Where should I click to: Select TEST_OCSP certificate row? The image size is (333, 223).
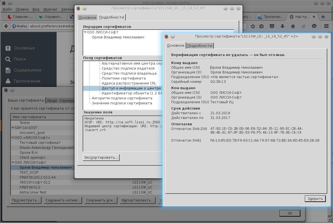tap(29, 172)
